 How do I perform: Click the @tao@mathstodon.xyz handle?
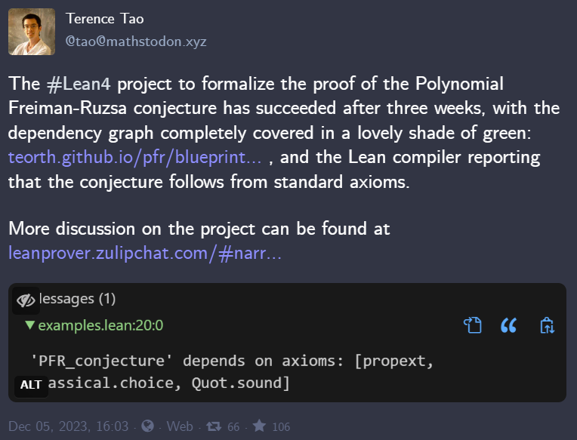pyautogui.click(x=135, y=42)
